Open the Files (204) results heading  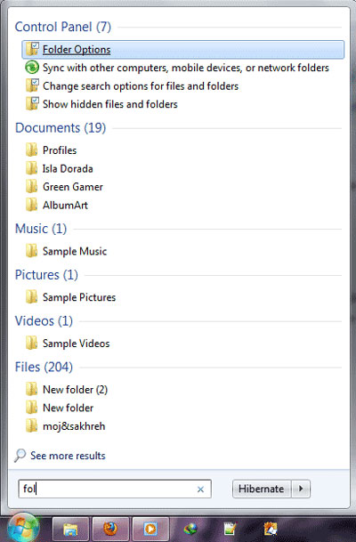44,367
